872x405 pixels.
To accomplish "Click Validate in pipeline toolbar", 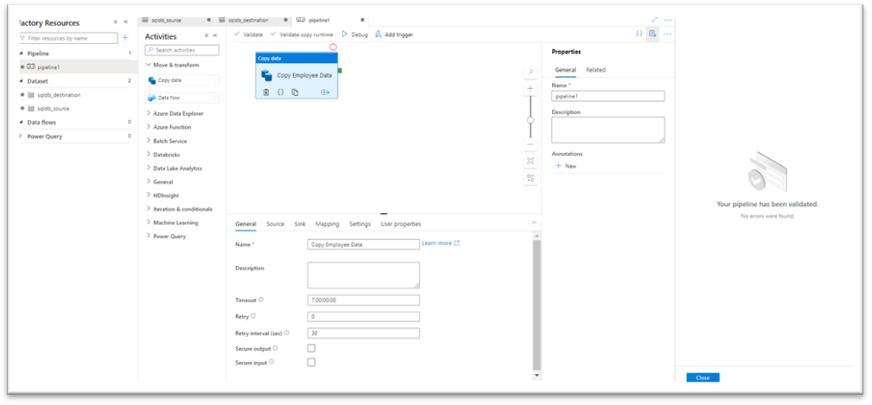I will coord(249,35).
